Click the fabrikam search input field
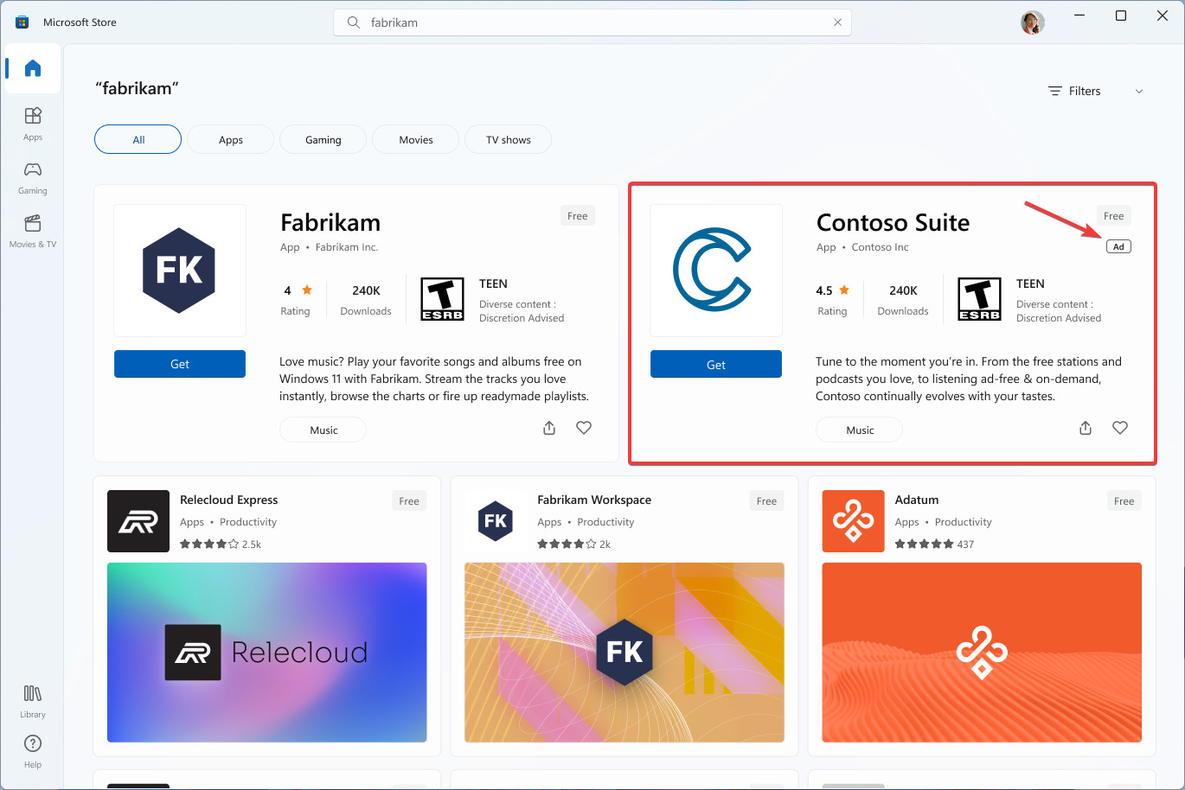1185x790 pixels. pos(588,22)
